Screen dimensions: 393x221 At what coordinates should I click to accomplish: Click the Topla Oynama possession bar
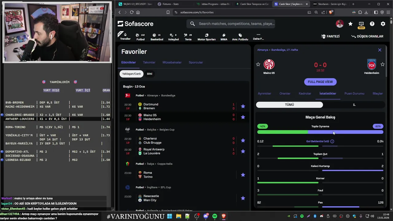pos(320,132)
